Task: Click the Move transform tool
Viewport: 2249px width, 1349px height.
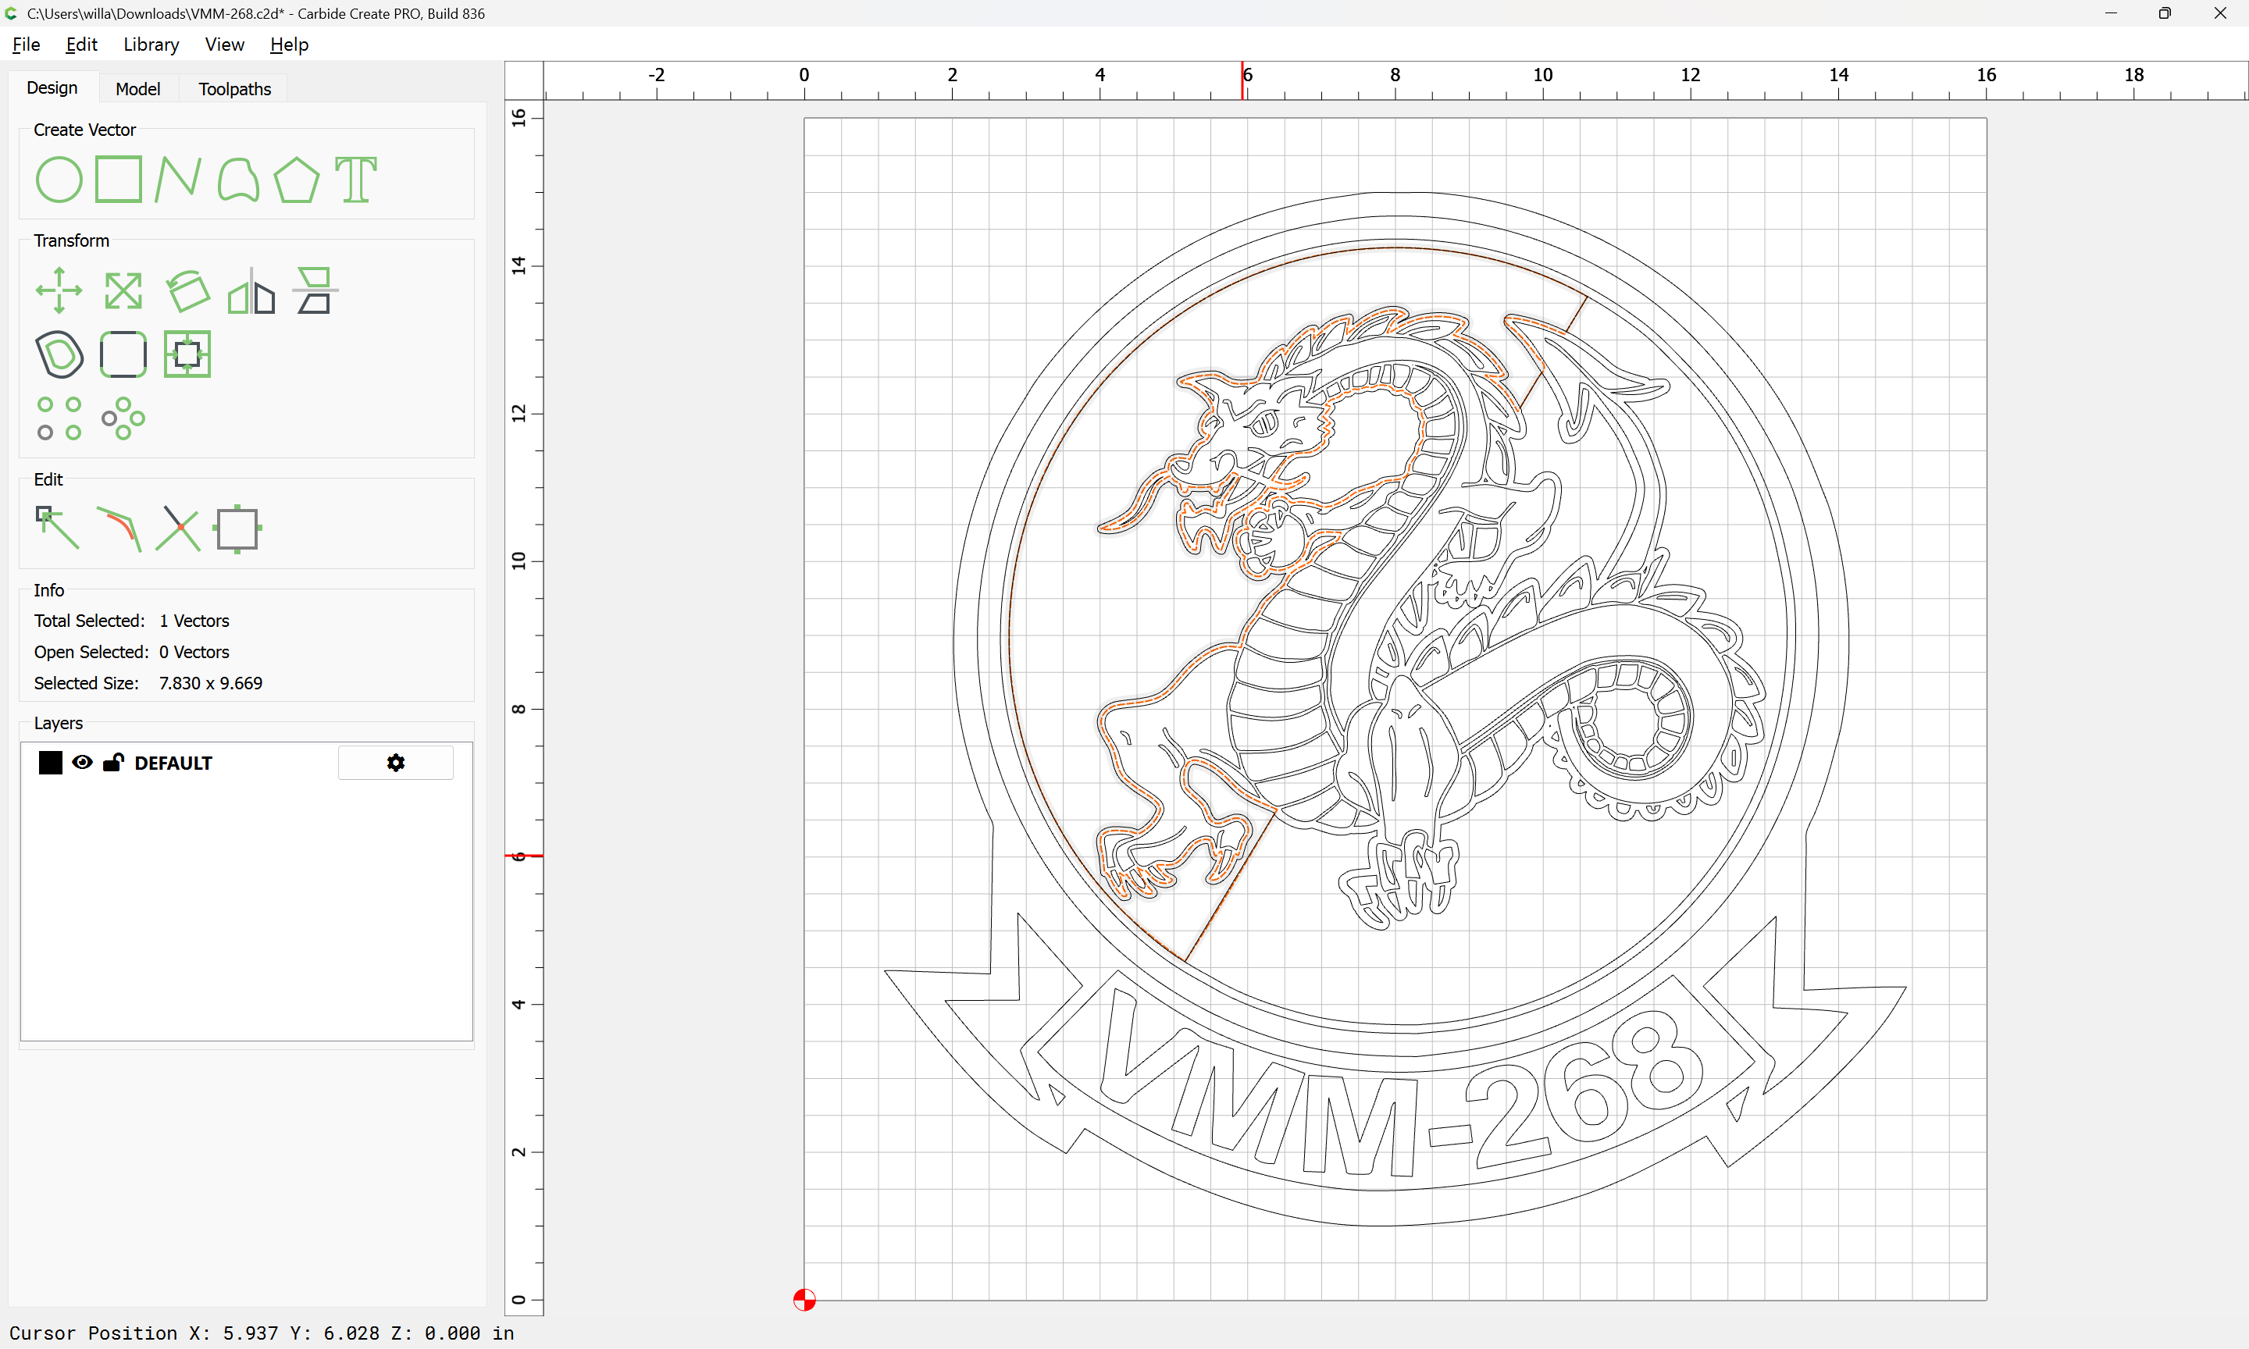Action: tap(59, 291)
